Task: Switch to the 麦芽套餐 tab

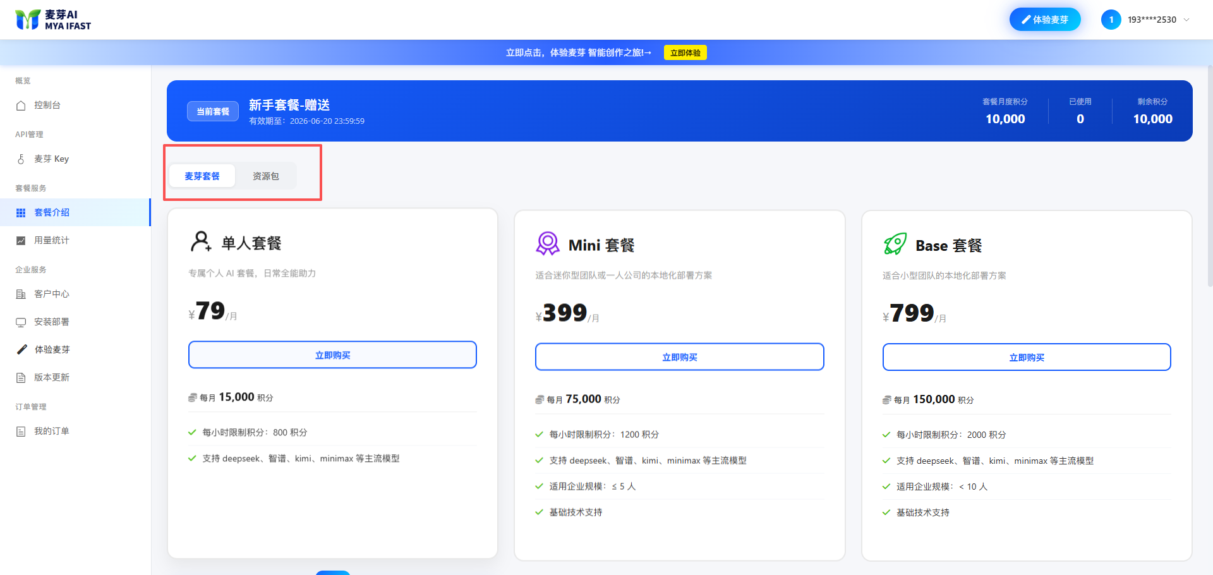Action: 202,176
